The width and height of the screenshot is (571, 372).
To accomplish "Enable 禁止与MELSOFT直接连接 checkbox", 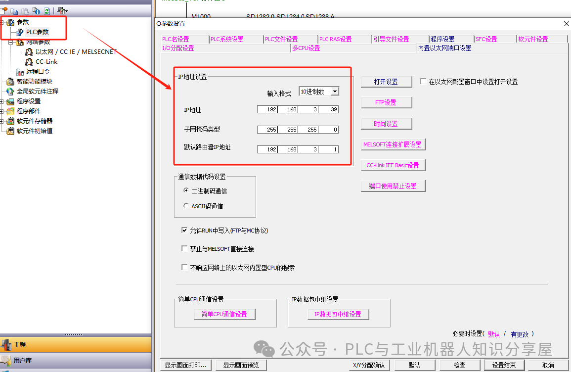I will click(185, 249).
